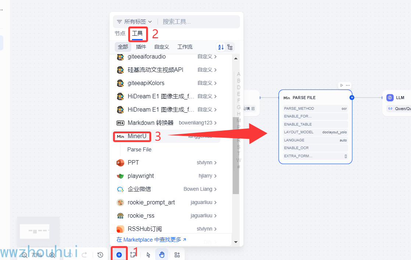Click the PARSE FILE node title
The width and height of the screenshot is (411, 260).
304,98
